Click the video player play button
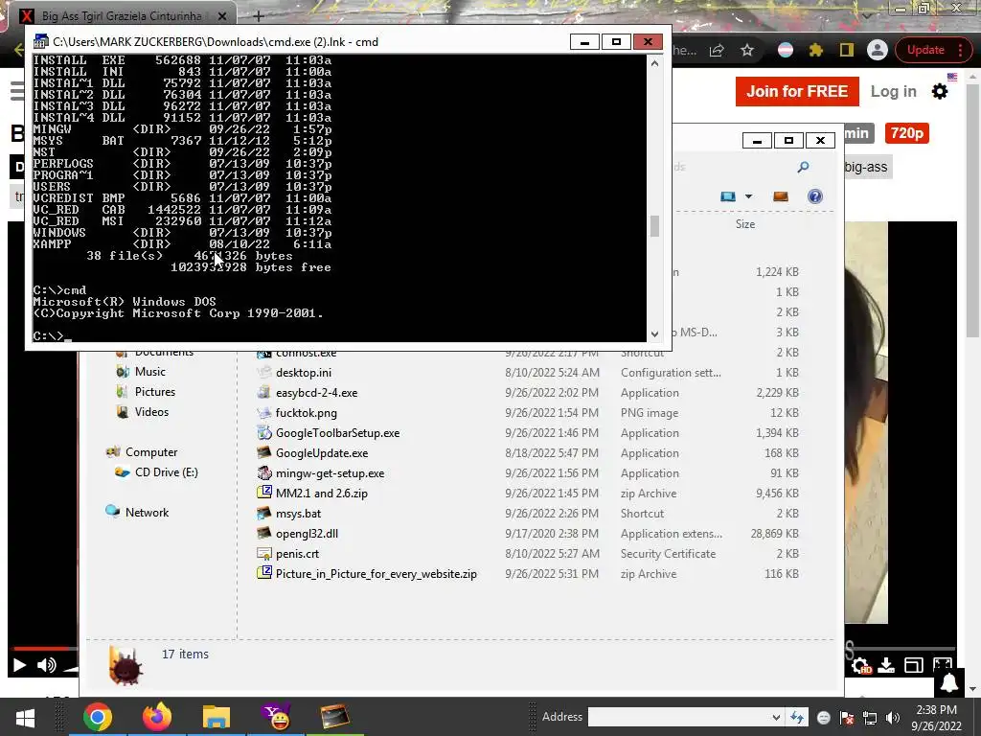Image resolution: width=981 pixels, height=736 pixels. click(x=19, y=665)
